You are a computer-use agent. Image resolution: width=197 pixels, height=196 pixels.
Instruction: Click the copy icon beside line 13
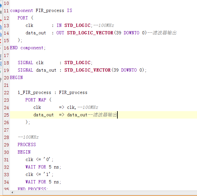click(1, 27)
